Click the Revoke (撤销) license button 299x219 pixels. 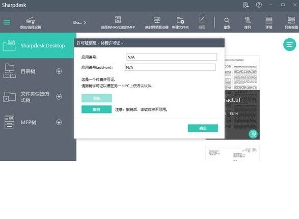point(96,109)
